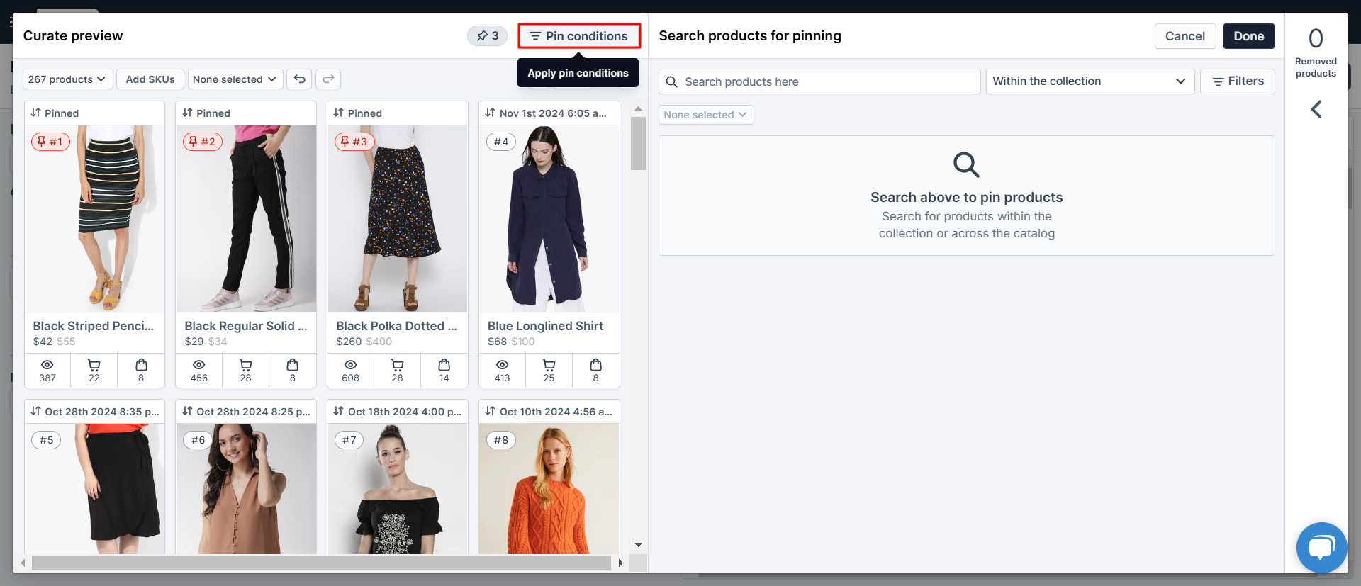Click the cart icon on Black Polka Dotted card
This screenshot has width=1361, height=586.
(397, 365)
